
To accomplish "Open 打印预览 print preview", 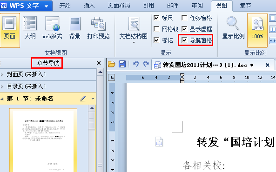I will click(98, 27).
